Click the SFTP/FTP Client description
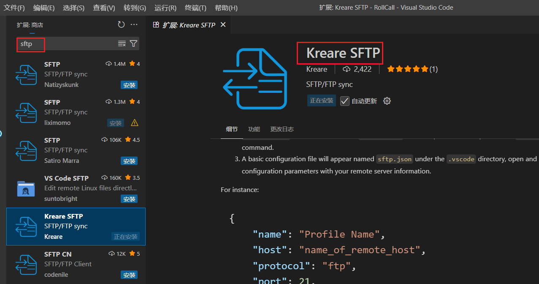Viewport: 539px width, 284px height. point(68,264)
